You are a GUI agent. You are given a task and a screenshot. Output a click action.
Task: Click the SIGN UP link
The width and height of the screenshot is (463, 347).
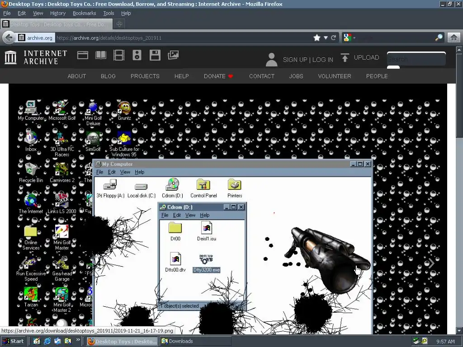click(x=295, y=60)
